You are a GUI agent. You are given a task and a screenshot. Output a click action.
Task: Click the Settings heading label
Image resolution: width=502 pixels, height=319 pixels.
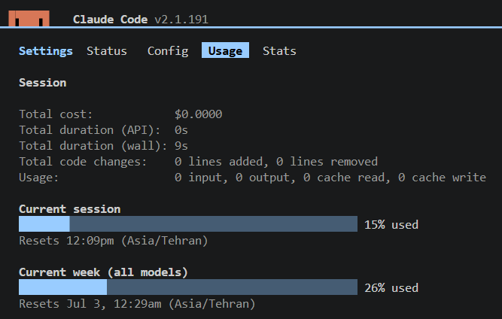(x=46, y=51)
